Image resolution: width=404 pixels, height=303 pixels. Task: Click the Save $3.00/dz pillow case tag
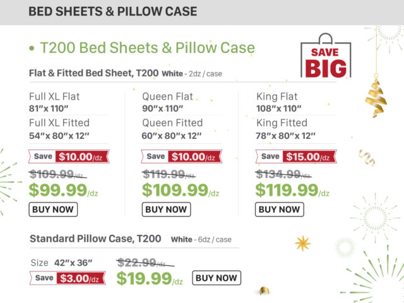pyautogui.click(x=68, y=278)
